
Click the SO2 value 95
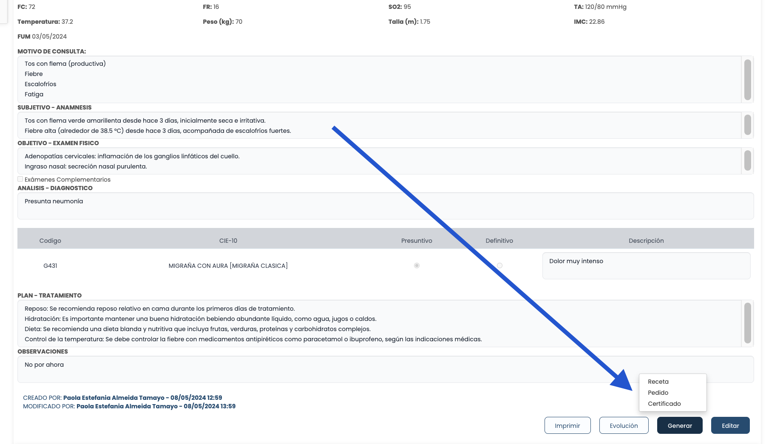(x=407, y=7)
